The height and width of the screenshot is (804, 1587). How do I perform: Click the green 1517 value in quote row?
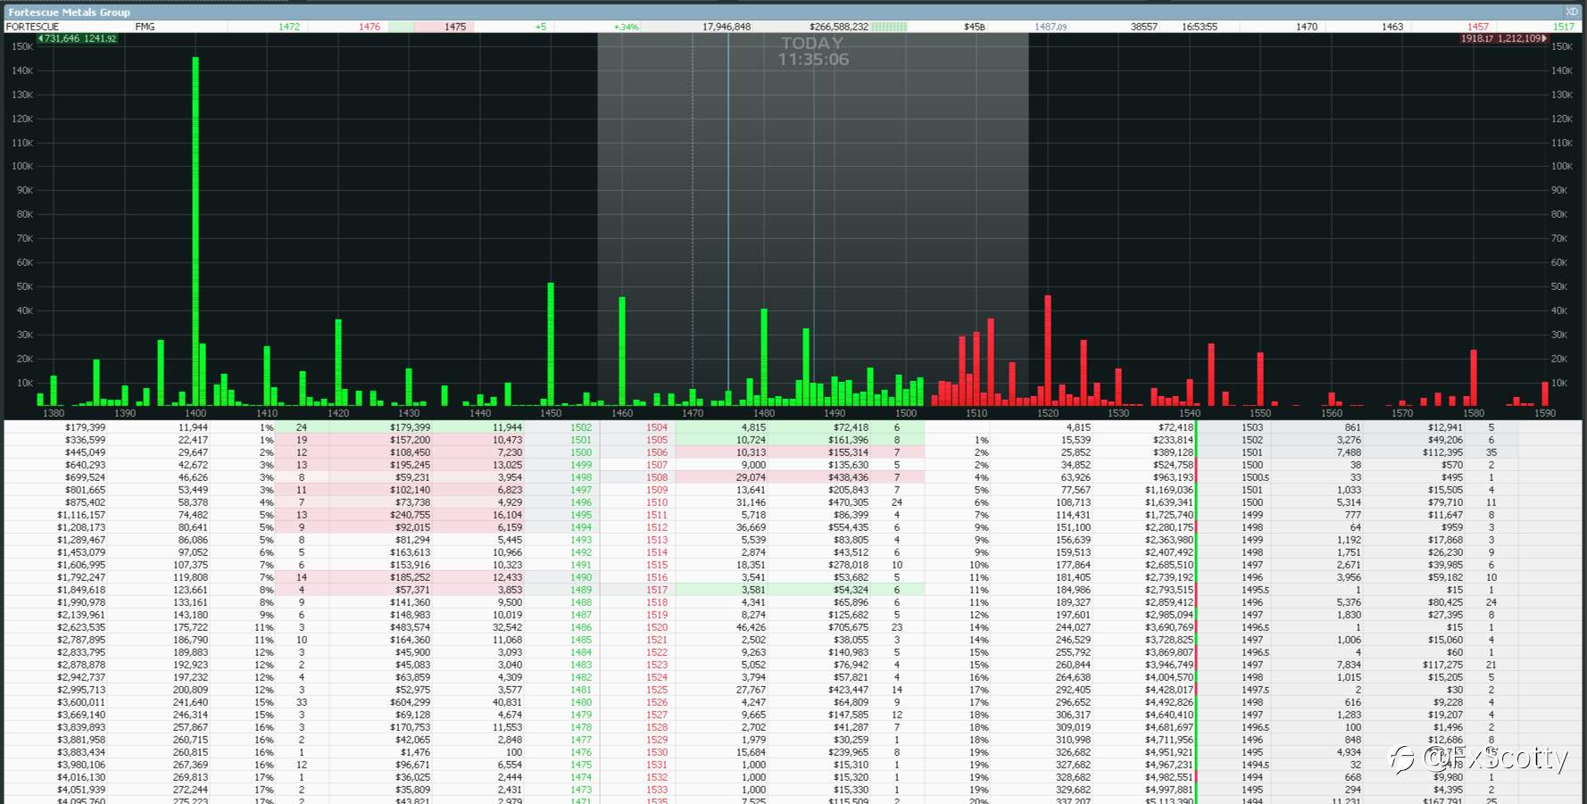click(x=1564, y=27)
